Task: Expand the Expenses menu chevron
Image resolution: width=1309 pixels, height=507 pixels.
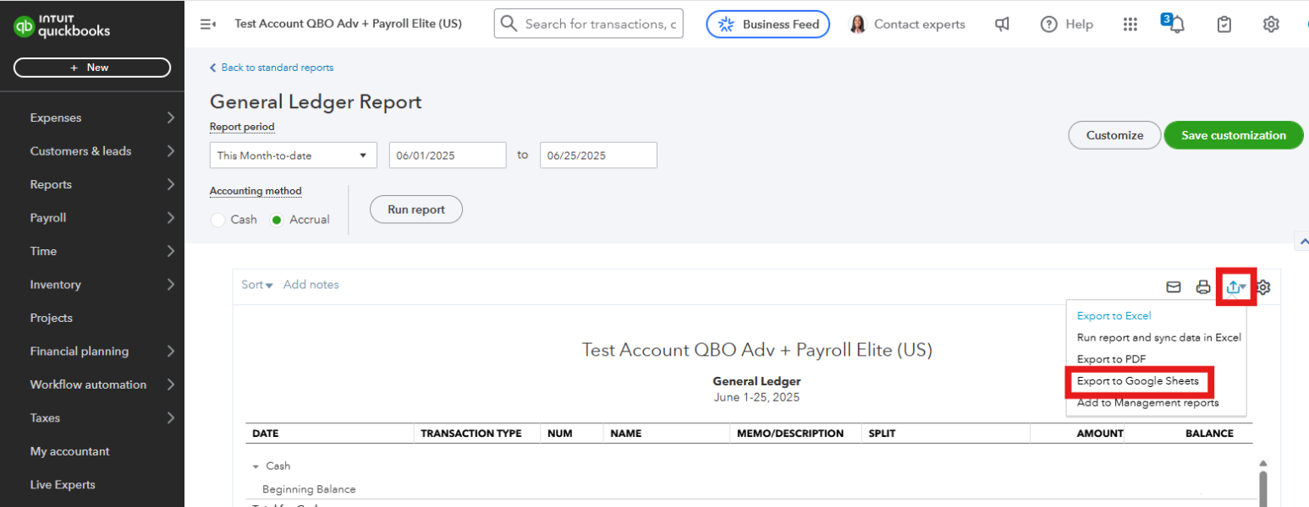Action: click(x=170, y=117)
